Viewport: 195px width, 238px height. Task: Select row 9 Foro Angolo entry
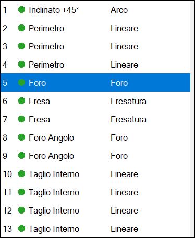pyautogui.click(x=95, y=156)
